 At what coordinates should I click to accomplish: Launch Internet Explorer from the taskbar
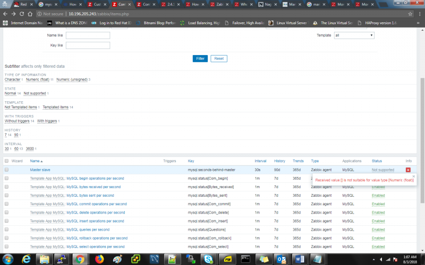(26, 259)
